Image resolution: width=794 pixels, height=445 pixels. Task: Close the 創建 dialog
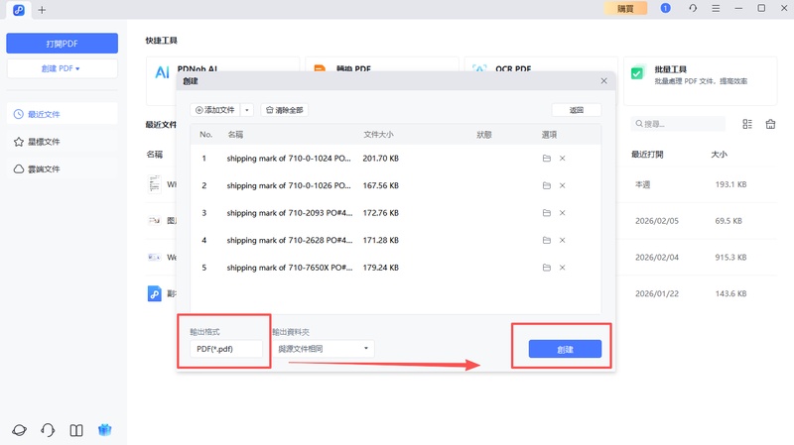click(604, 81)
